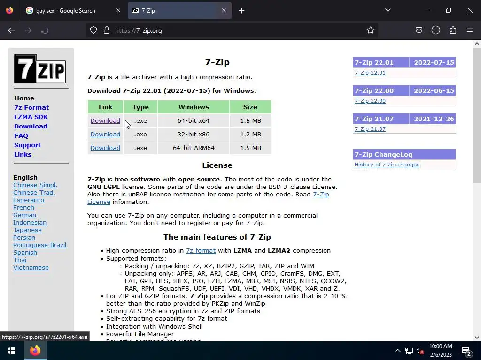The width and height of the screenshot is (481, 360).
Task: Open the Home sidebar link
Action: click(x=24, y=98)
